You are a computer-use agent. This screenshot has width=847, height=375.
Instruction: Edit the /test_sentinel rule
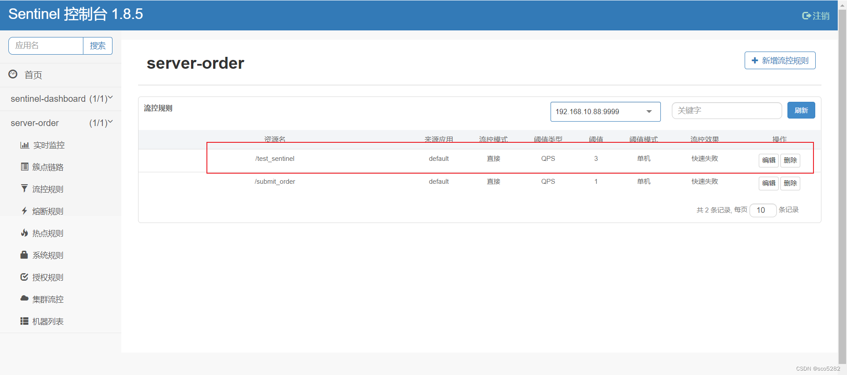(x=768, y=160)
